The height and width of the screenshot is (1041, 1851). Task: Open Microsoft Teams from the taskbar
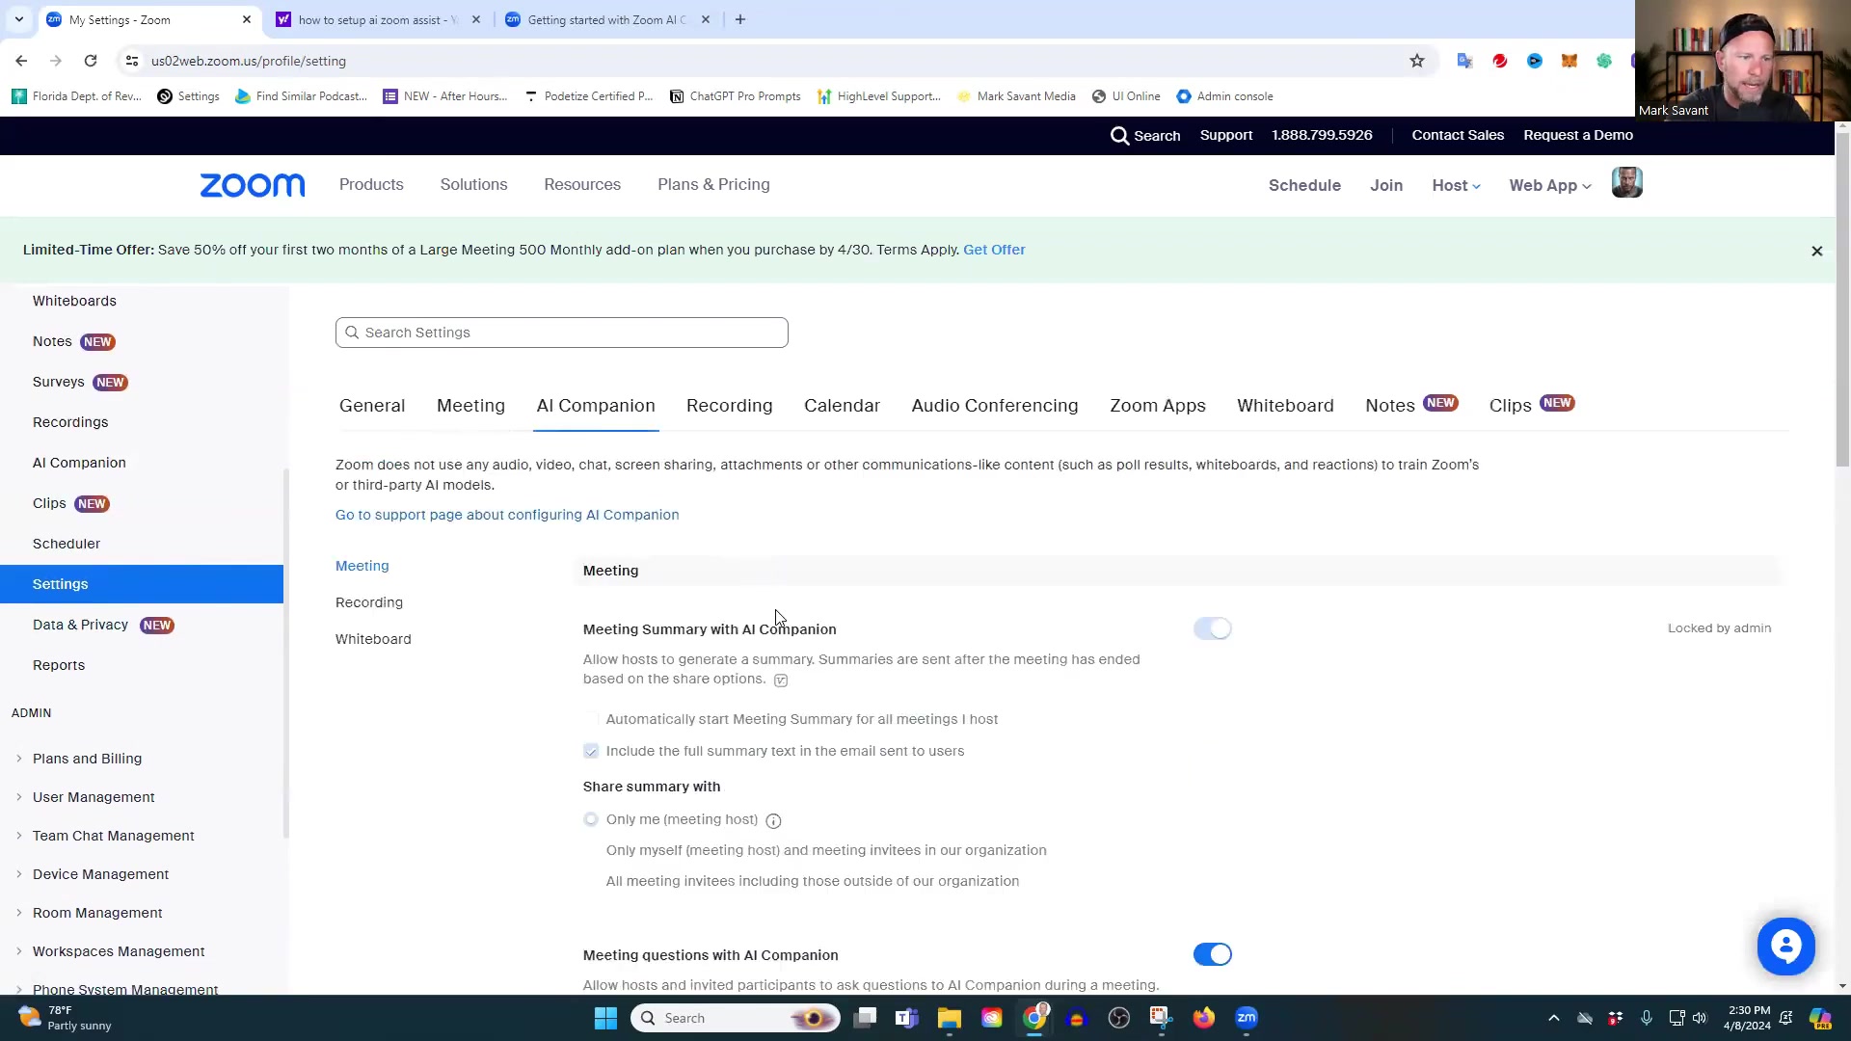[x=906, y=1018]
